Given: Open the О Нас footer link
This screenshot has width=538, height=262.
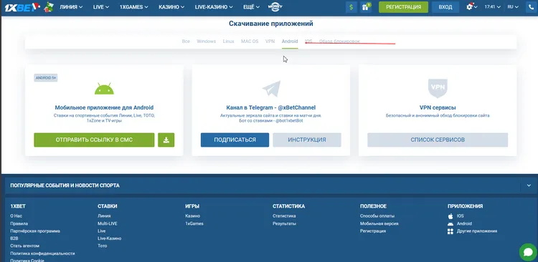Looking at the screenshot, I should pos(16,216).
